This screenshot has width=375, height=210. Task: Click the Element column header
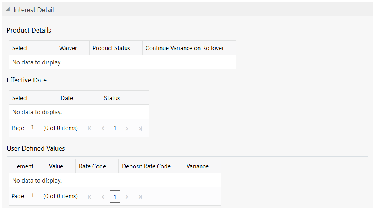pyautogui.click(x=23, y=166)
